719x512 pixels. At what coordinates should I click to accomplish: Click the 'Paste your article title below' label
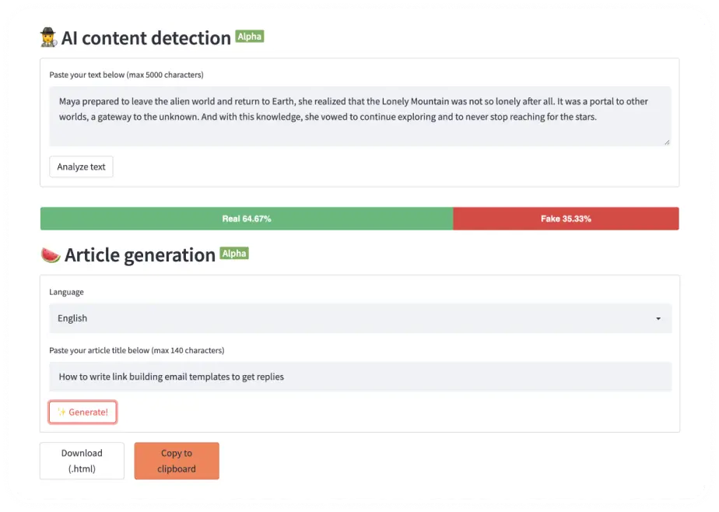136,350
